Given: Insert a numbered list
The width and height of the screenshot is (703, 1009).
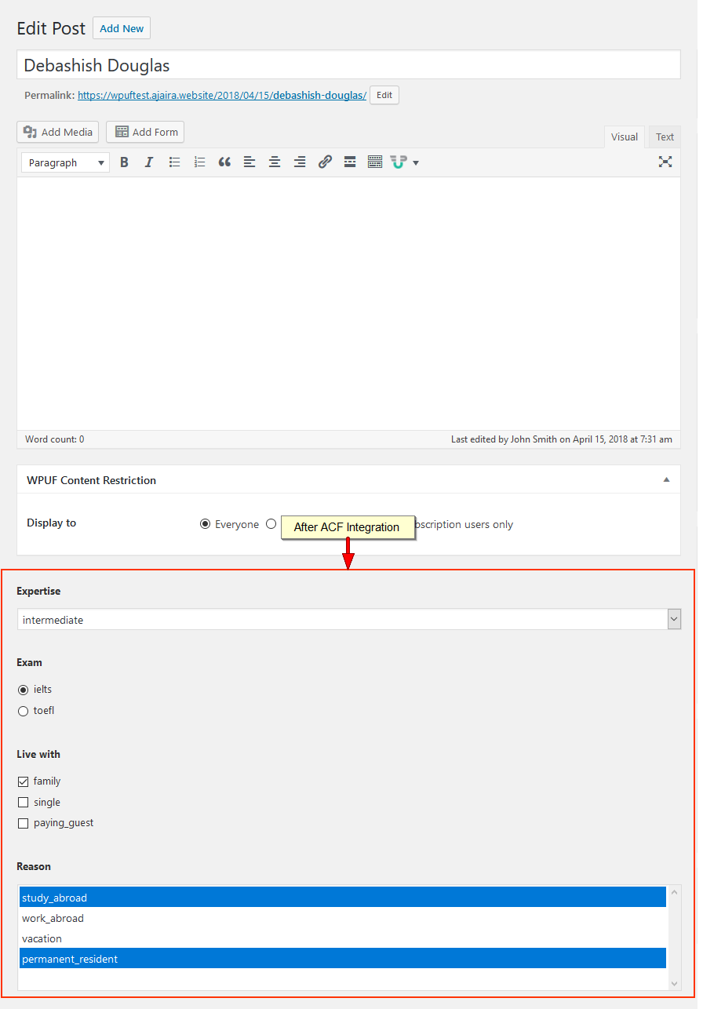Looking at the screenshot, I should tap(199, 162).
